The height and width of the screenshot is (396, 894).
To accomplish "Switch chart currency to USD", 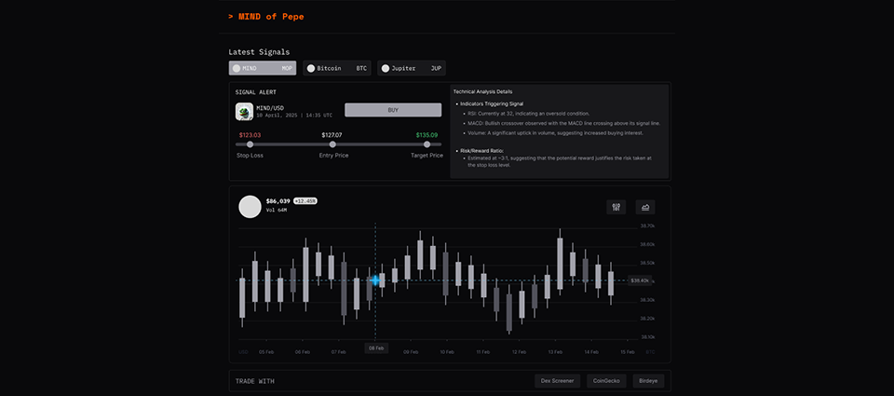I will click(x=243, y=352).
